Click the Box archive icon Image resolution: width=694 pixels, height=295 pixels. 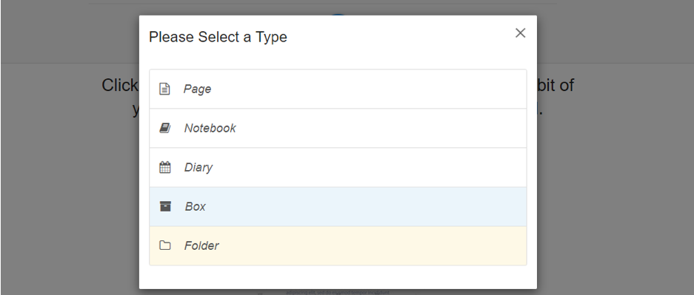coord(165,206)
